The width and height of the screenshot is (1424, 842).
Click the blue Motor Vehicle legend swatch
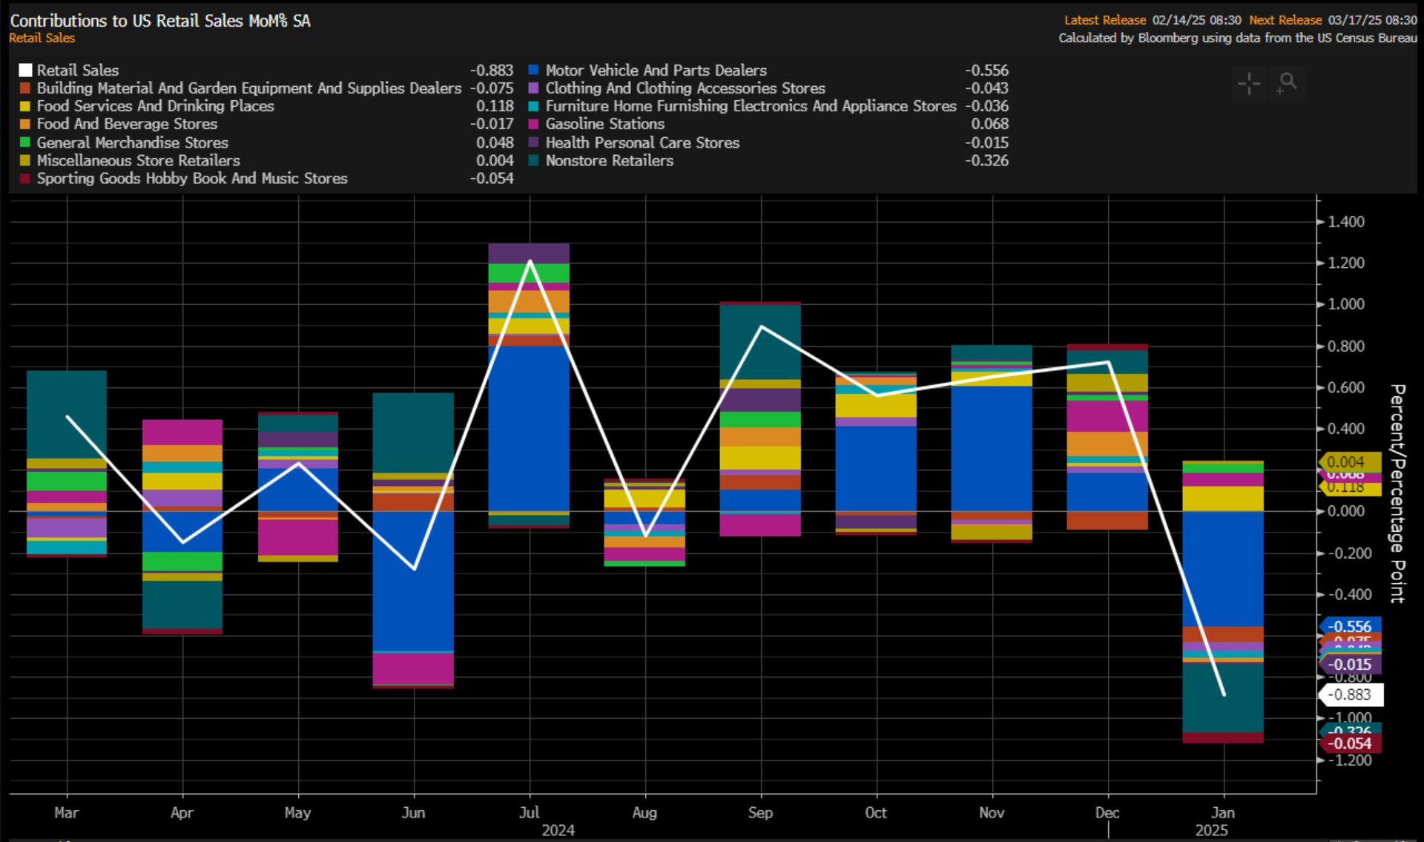pyautogui.click(x=533, y=70)
